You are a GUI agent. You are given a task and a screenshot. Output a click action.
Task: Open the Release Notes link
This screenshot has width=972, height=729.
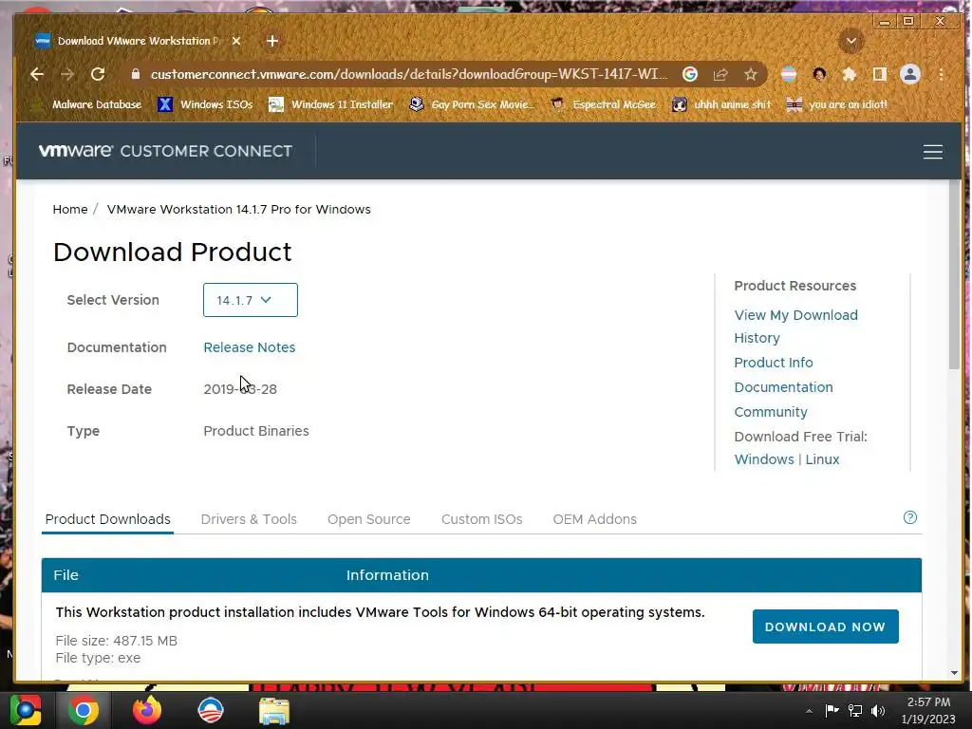tap(250, 347)
